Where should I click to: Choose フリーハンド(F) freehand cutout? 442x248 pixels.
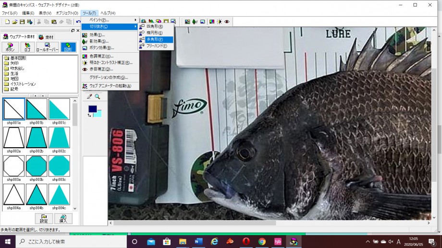[x=156, y=46]
